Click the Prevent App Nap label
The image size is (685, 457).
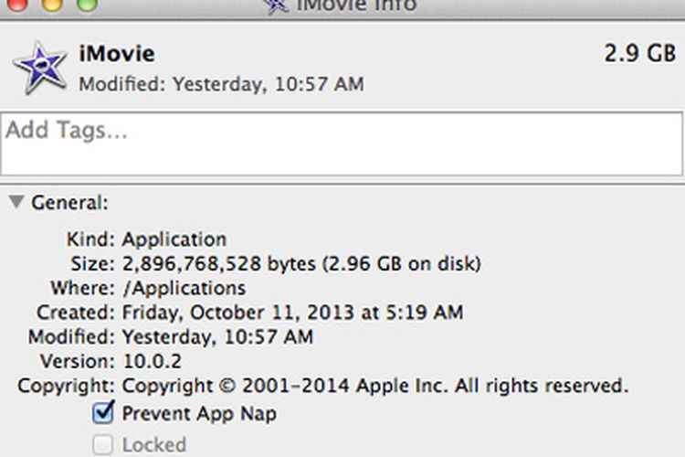pyautogui.click(x=199, y=413)
